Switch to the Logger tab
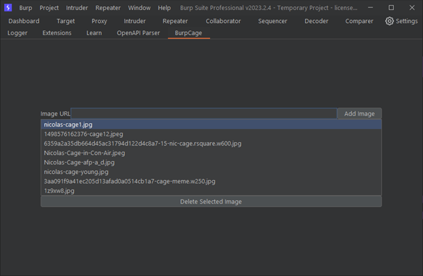 17,33
